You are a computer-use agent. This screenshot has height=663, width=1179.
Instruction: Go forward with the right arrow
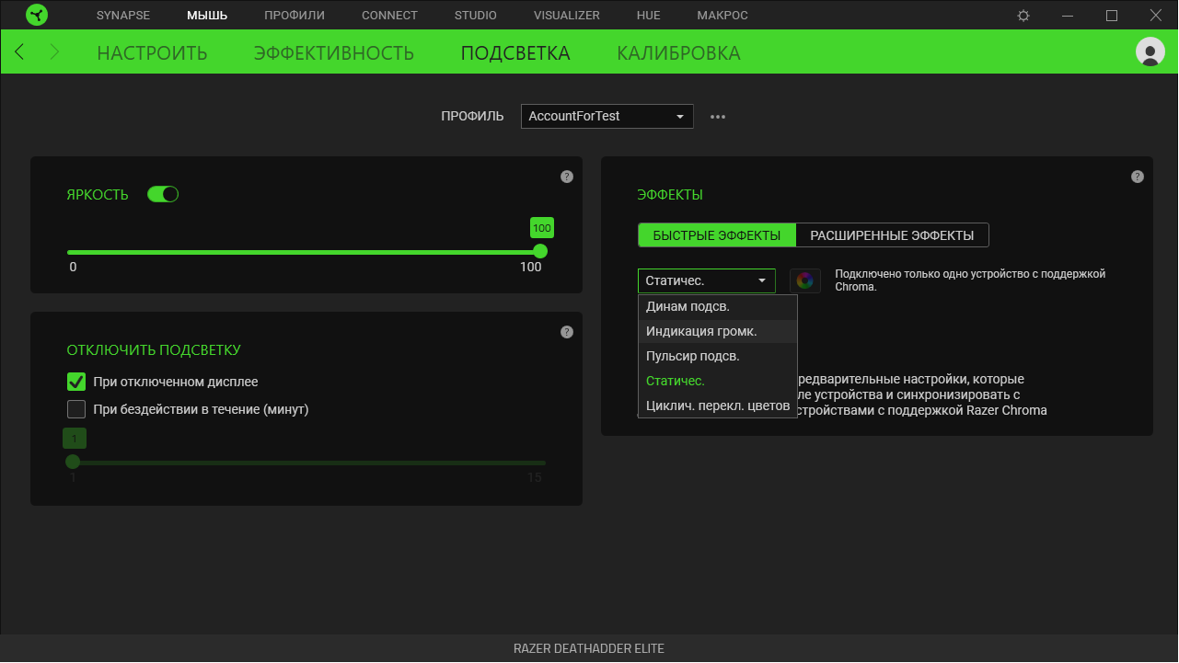pos(54,51)
